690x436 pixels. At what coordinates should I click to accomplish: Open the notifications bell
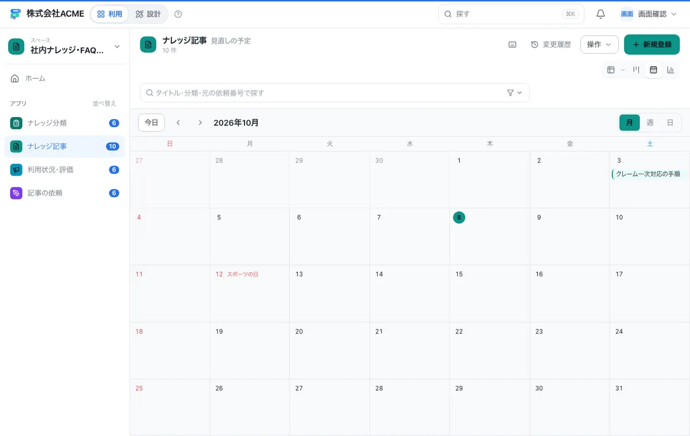(x=601, y=14)
